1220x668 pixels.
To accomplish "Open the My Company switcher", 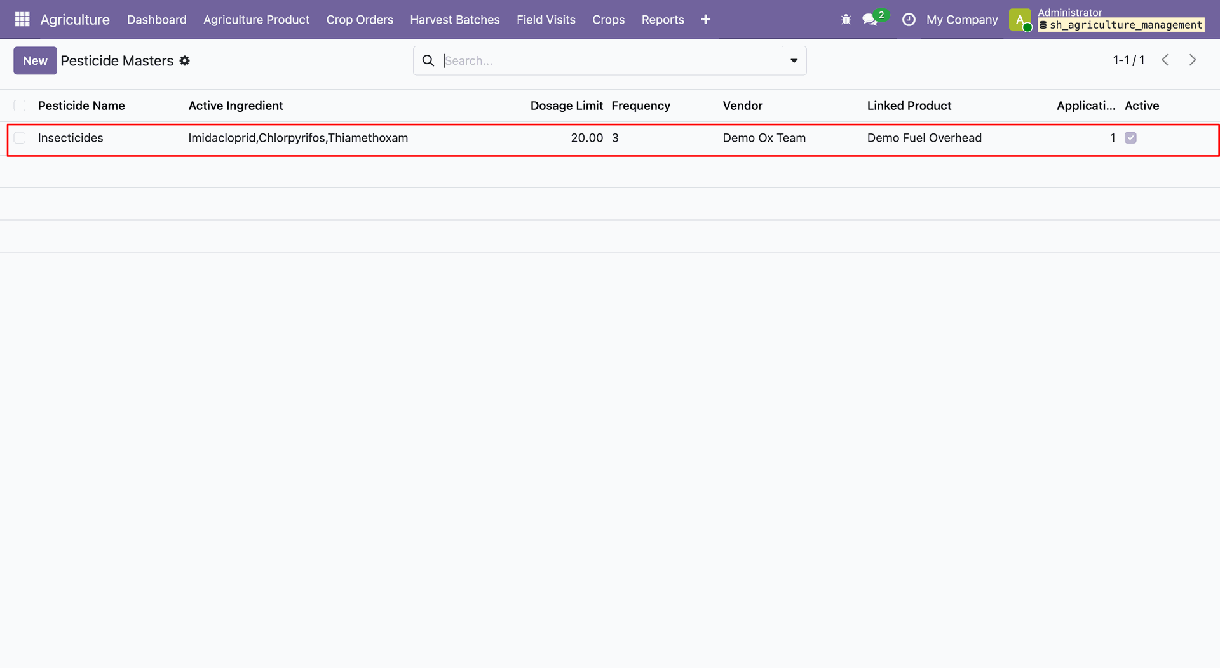I will click(962, 19).
